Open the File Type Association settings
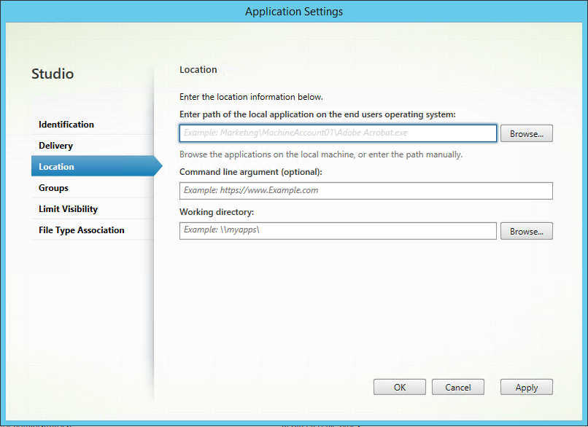This screenshot has width=588, height=427. 81,230
